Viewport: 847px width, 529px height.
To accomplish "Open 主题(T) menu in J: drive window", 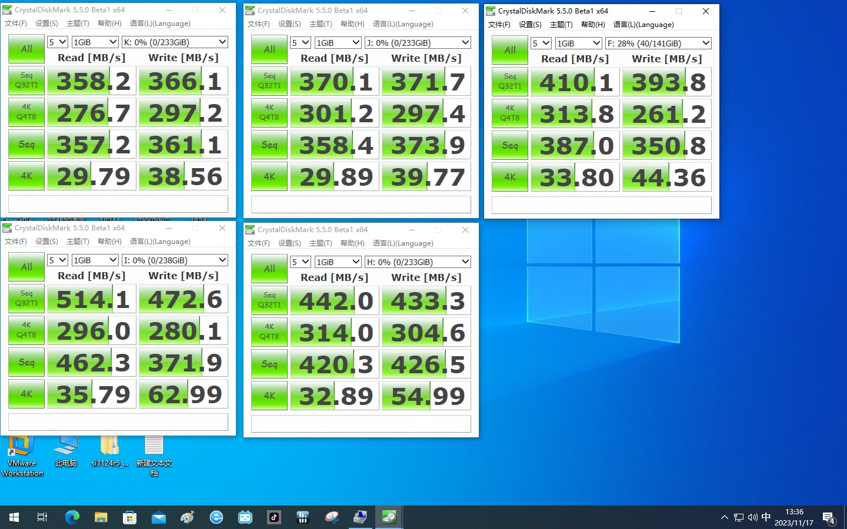I will [321, 24].
